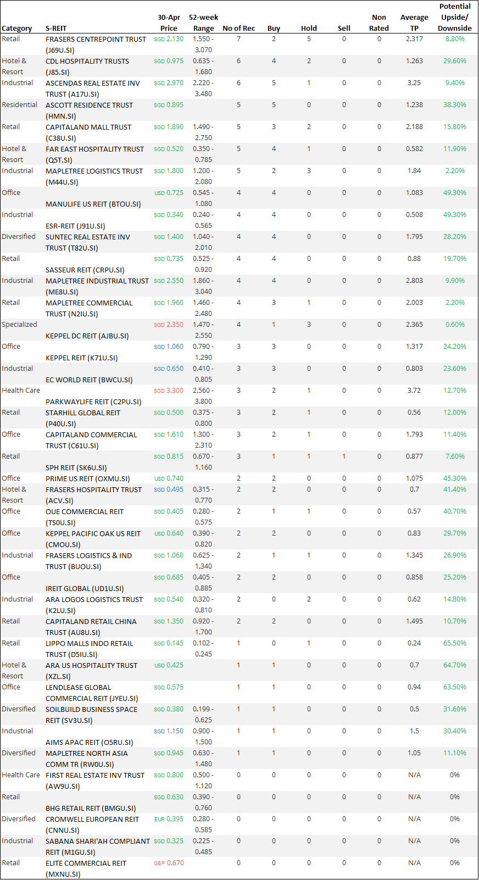Click the Hold column header

click(309, 29)
